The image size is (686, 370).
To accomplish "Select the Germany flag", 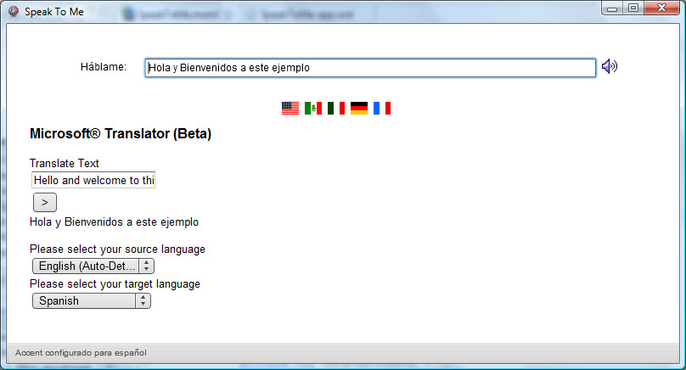I will coord(359,108).
